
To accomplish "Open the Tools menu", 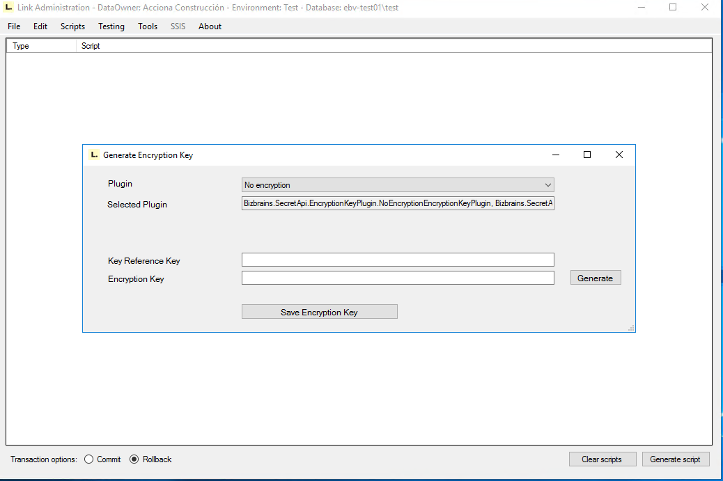I will [148, 26].
